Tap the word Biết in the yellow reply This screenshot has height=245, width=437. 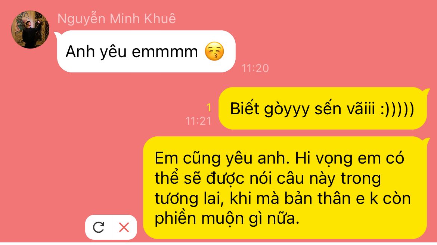[245, 108]
